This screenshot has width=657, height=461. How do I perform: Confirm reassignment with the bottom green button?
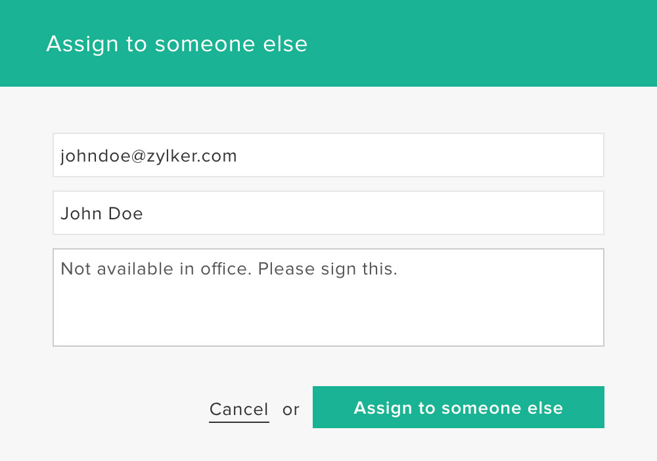[458, 407]
